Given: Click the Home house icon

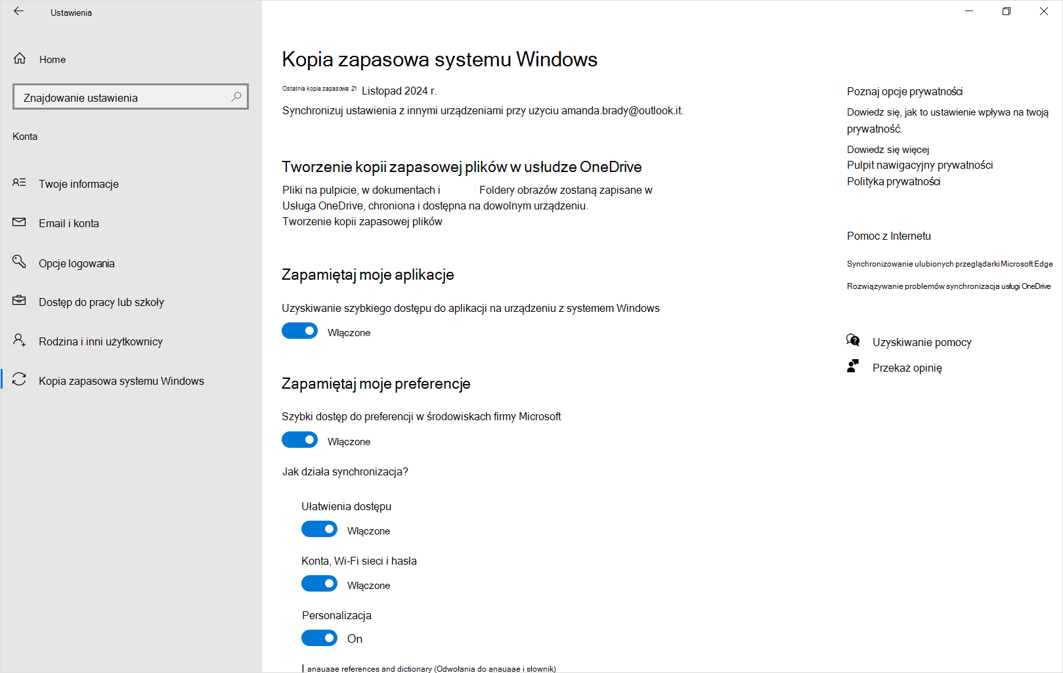Looking at the screenshot, I should click(x=20, y=58).
